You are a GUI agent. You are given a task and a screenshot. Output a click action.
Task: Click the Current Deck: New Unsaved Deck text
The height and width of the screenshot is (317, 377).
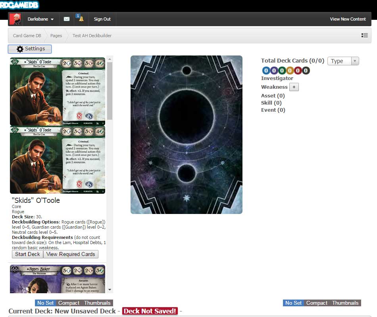(62, 311)
